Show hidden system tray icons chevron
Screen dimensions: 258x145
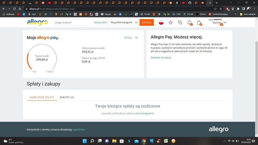pos(224,141)
